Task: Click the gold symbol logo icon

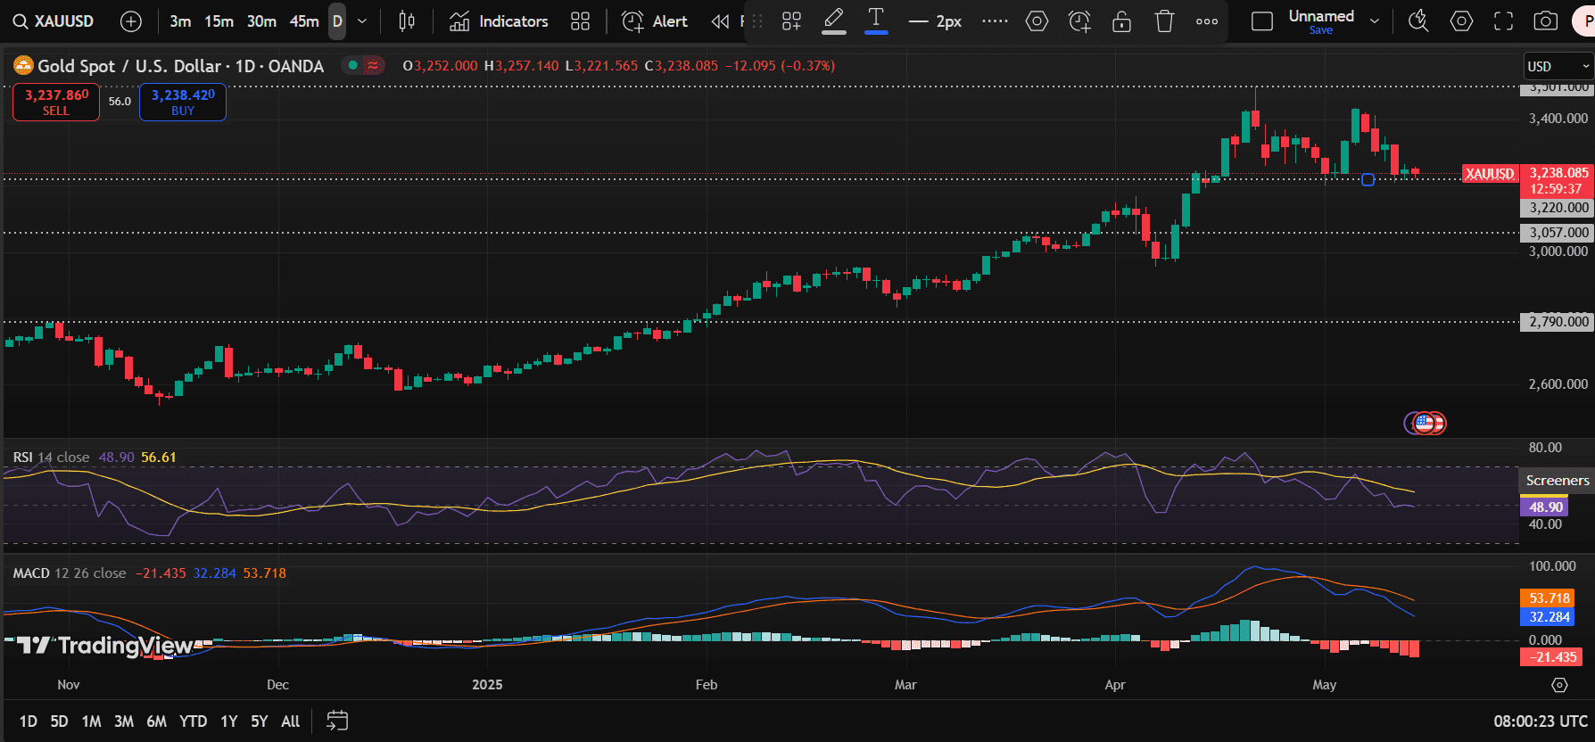Action: pos(22,65)
